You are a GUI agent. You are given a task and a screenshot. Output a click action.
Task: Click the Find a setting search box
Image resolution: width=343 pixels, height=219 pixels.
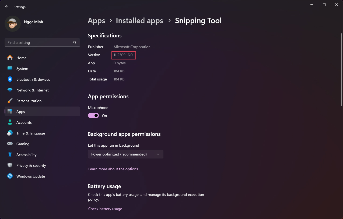click(x=42, y=43)
